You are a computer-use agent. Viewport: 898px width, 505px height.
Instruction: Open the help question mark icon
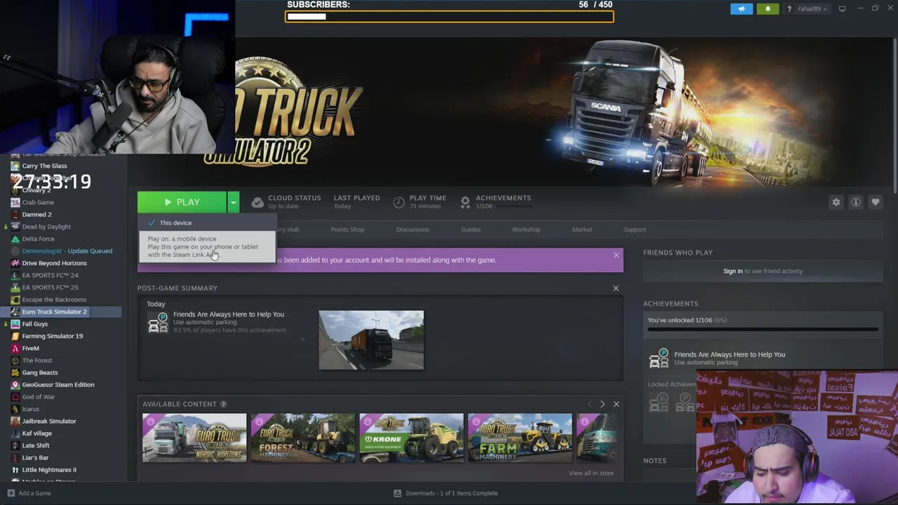790,9
